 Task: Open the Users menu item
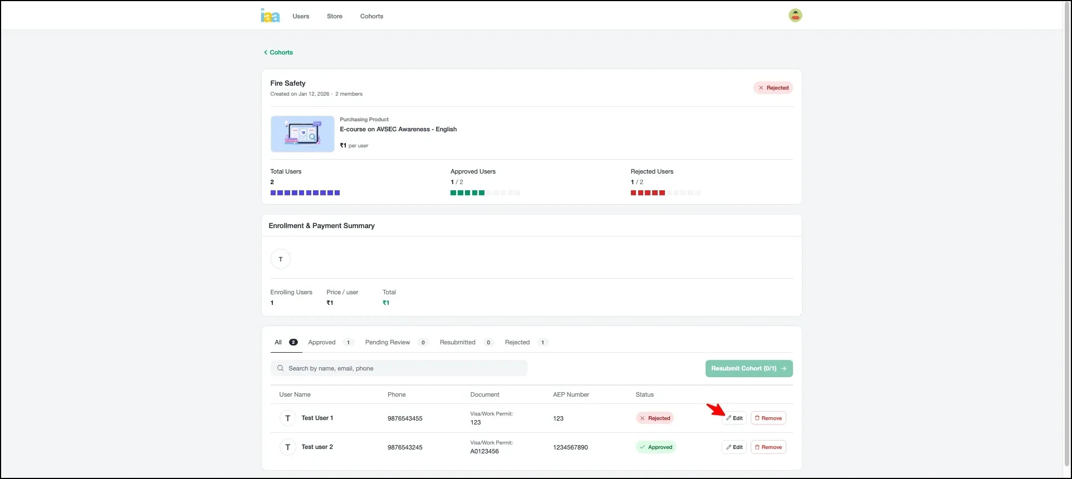(301, 16)
